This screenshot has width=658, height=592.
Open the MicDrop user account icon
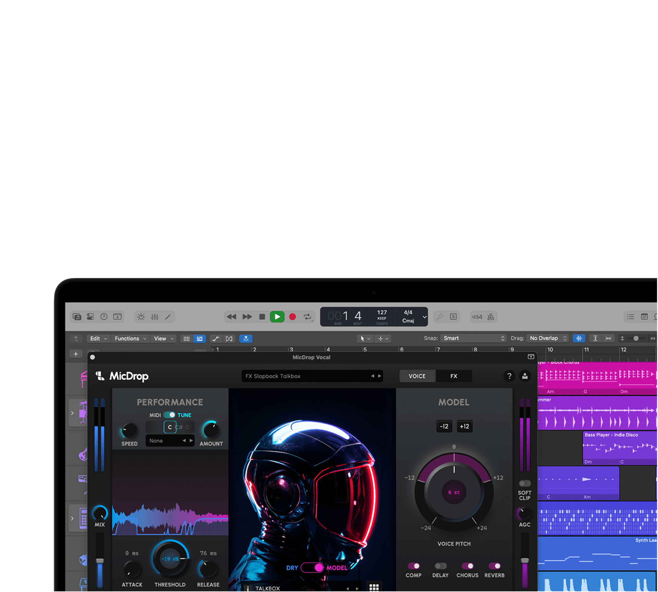(x=525, y=376)
